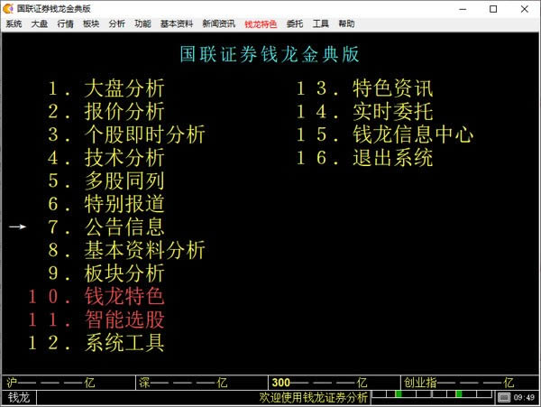Click the 国联证券钱龙金典版 title heading

click(x=270, y=54)
